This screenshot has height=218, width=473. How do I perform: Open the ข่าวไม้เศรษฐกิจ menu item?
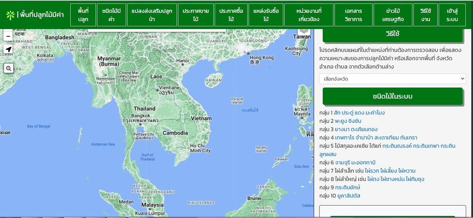click(393, 15)
